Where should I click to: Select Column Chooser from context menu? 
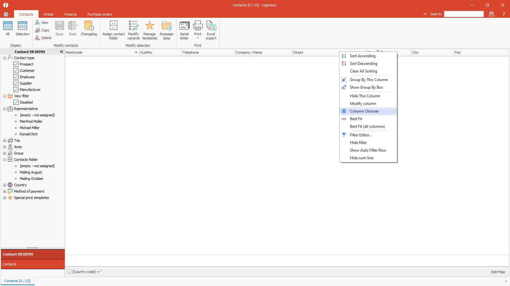point(364,111)
